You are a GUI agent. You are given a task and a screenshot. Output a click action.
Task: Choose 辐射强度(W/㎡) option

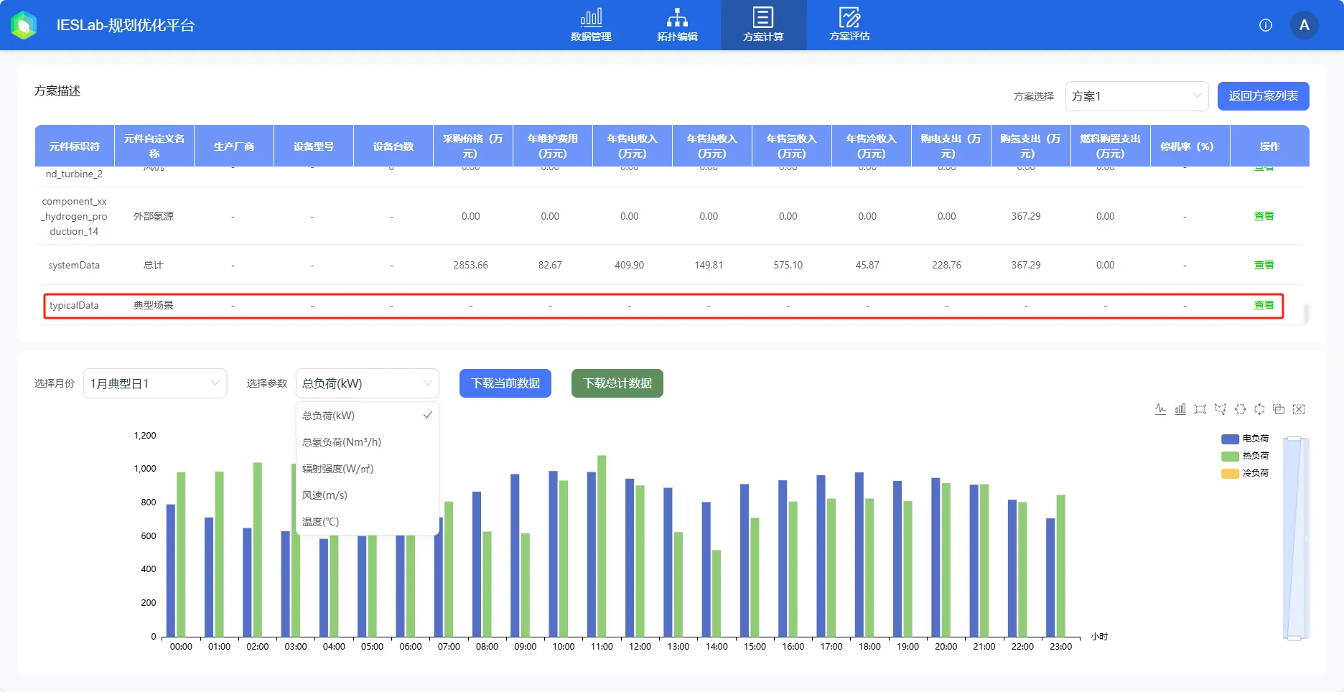tap(367, 469)
